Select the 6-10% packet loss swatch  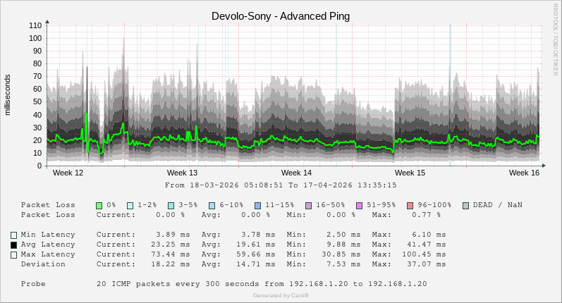212,205
